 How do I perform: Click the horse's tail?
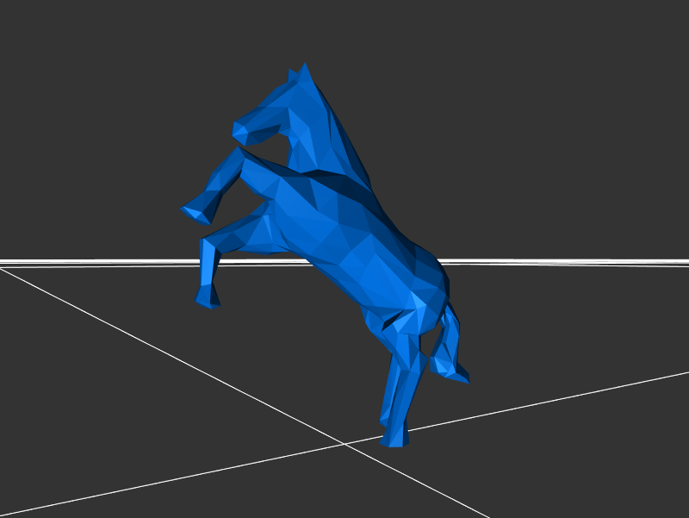click(450, 336)
